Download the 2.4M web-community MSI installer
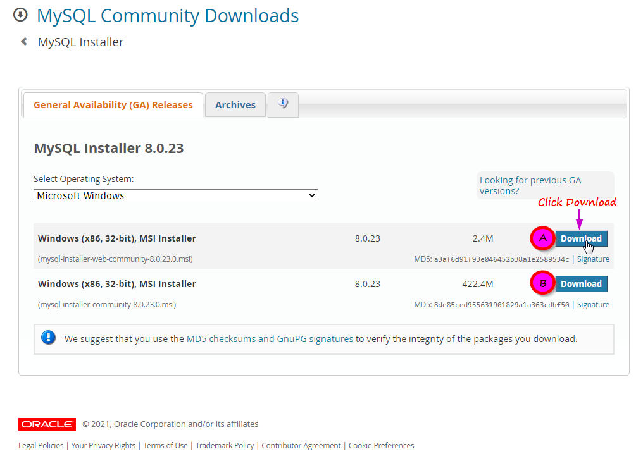The image size is (643, 461). [x=581, y=238]
